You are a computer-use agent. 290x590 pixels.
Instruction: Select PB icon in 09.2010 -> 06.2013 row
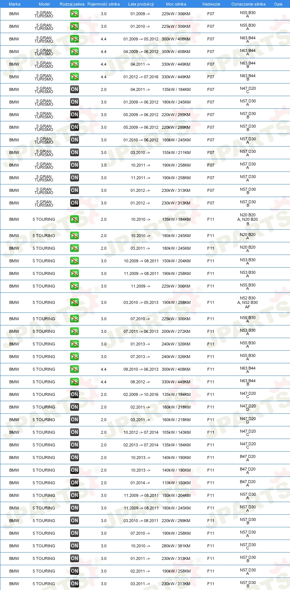[75, 369]
